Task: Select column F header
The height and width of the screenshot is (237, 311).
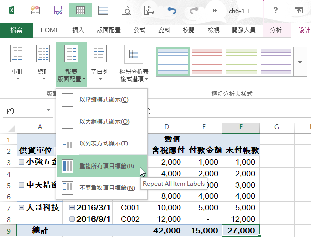Action: coord(241,127)
